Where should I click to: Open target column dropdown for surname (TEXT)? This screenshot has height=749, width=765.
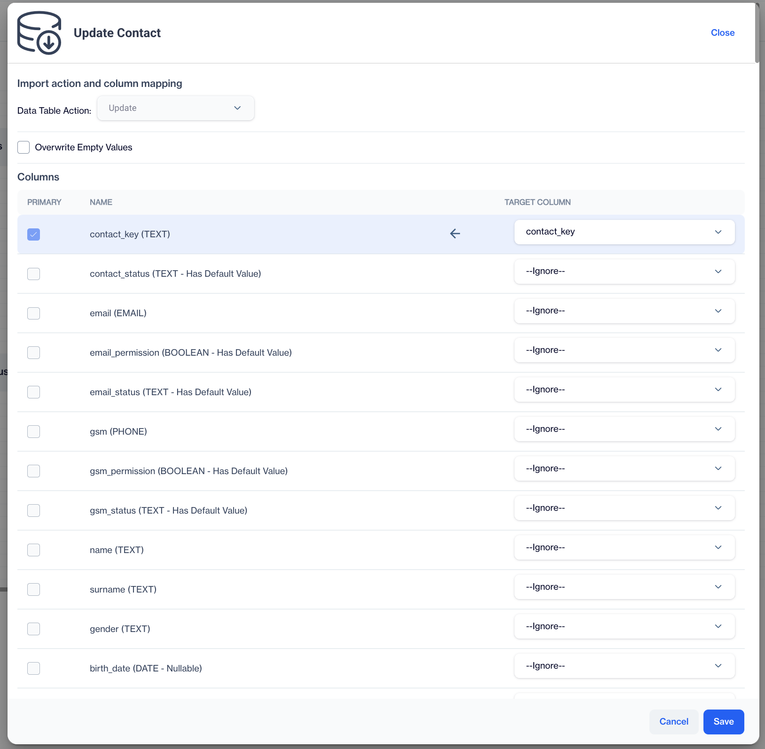[x=624, y=587]
